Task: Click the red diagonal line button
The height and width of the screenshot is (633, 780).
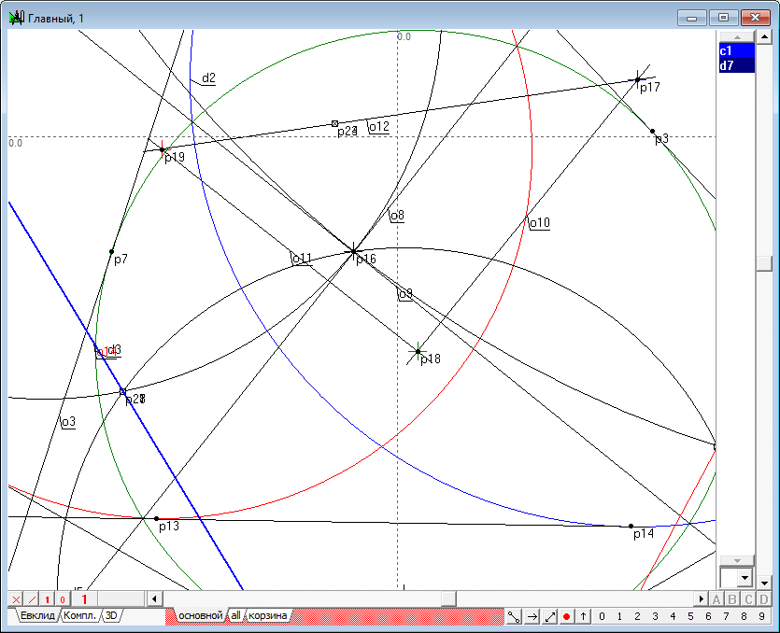Action: 32,599
